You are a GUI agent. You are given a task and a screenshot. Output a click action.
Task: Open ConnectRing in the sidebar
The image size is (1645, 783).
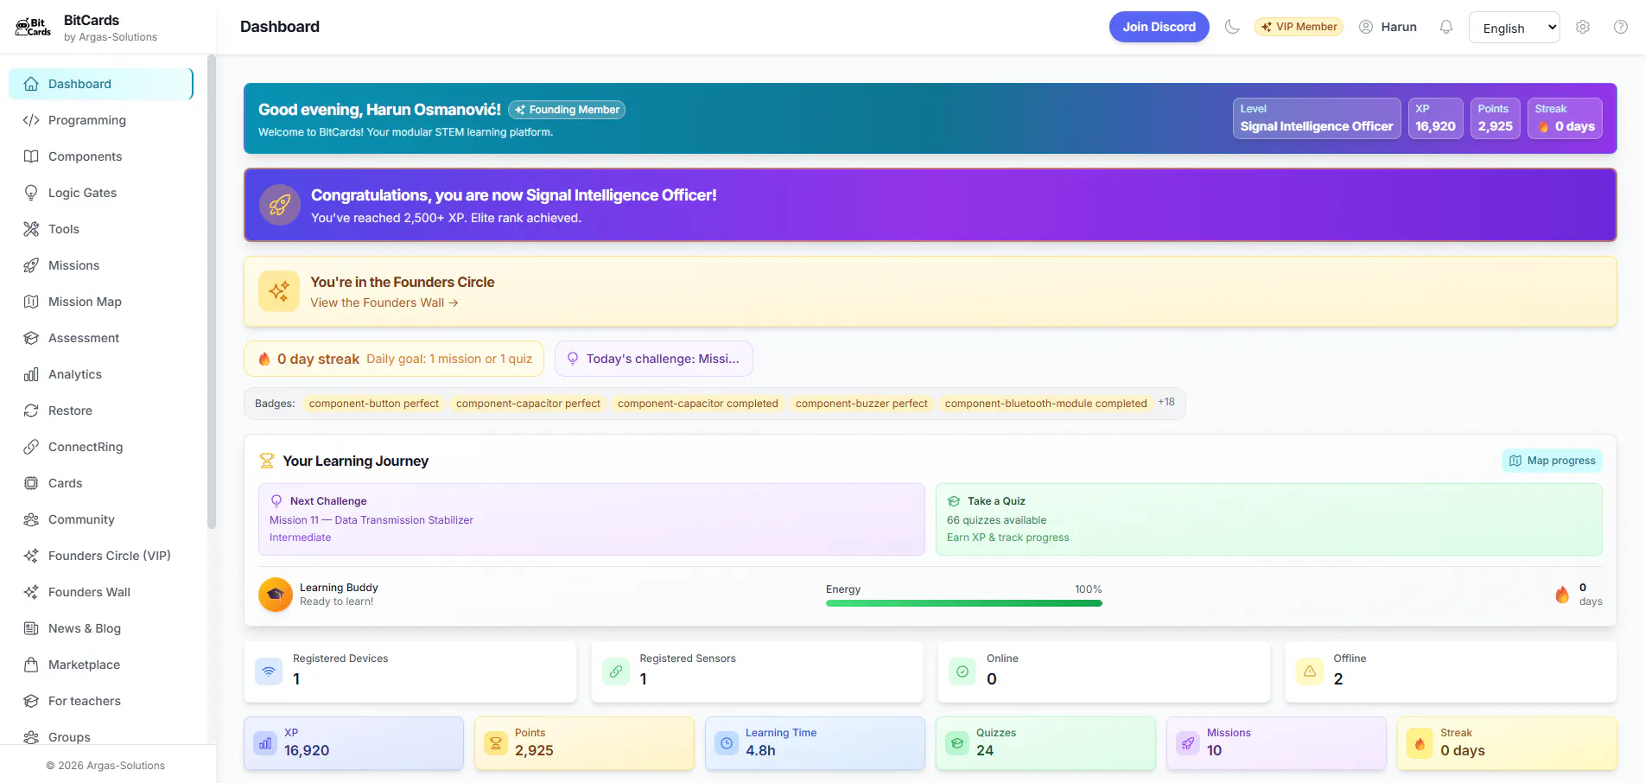coord(101,447)
